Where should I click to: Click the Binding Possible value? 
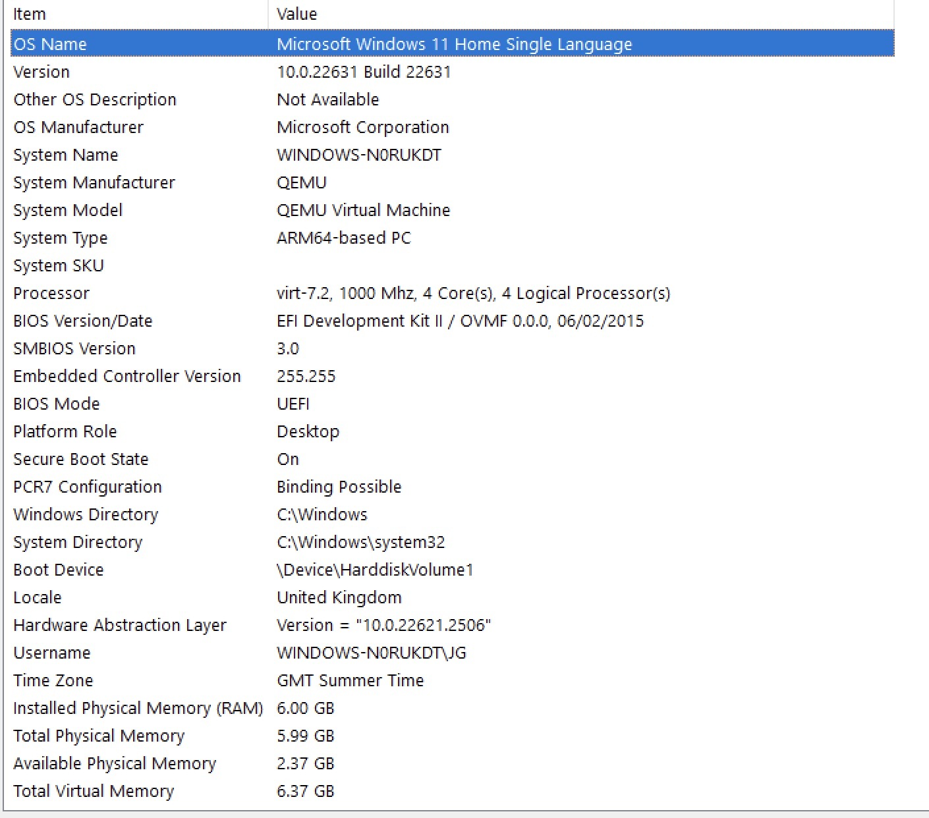point(339,487)
